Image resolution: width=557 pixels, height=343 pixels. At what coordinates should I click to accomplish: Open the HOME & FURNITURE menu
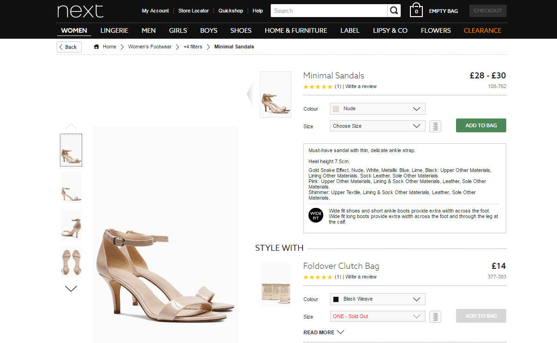(296, 30)
